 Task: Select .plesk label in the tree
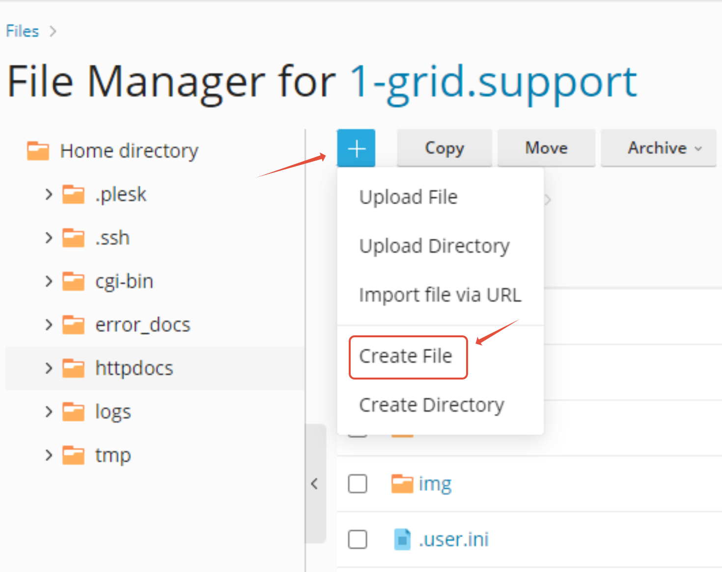click(121, 194)
